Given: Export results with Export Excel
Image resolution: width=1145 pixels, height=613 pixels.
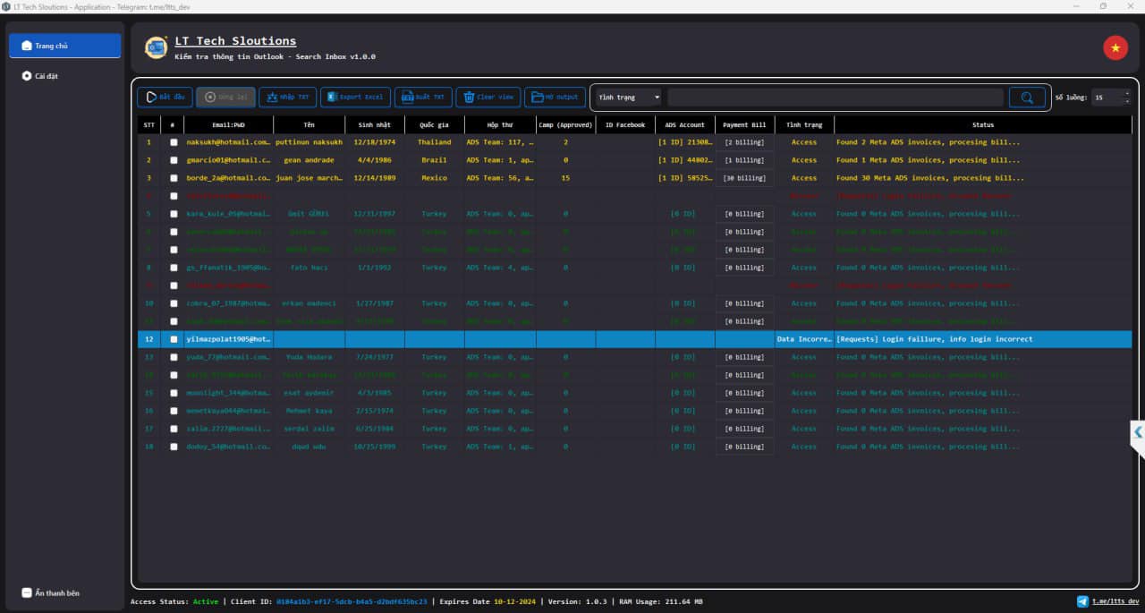Looking at the screenshot, I should (355, 97).
